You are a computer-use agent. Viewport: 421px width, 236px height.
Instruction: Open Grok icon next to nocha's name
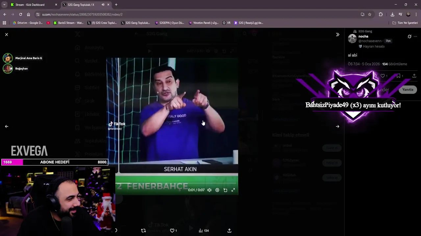409,36
